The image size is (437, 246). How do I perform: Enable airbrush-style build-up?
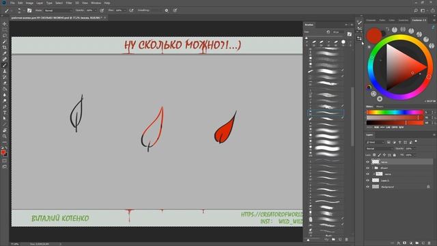131,10
